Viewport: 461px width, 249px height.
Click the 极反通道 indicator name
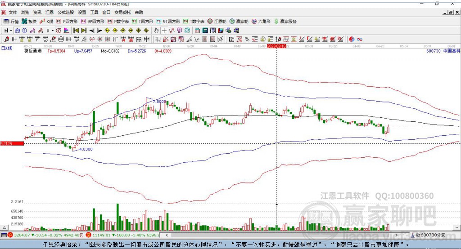(x=33, y=51)
